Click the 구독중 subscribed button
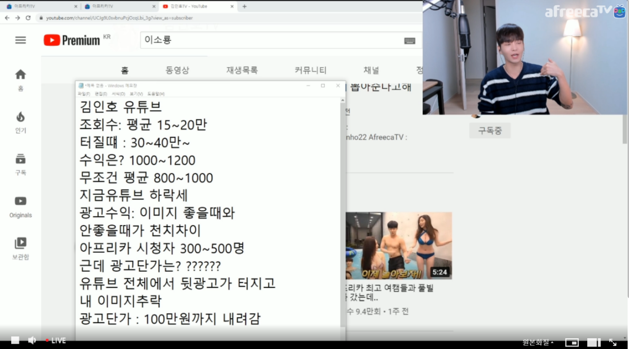The width and height of the screenshot is (629, 349). (490, 130)
